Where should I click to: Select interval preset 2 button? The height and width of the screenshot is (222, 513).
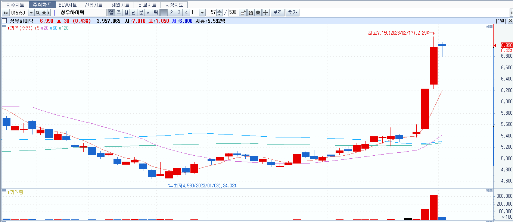pos(171,13)
